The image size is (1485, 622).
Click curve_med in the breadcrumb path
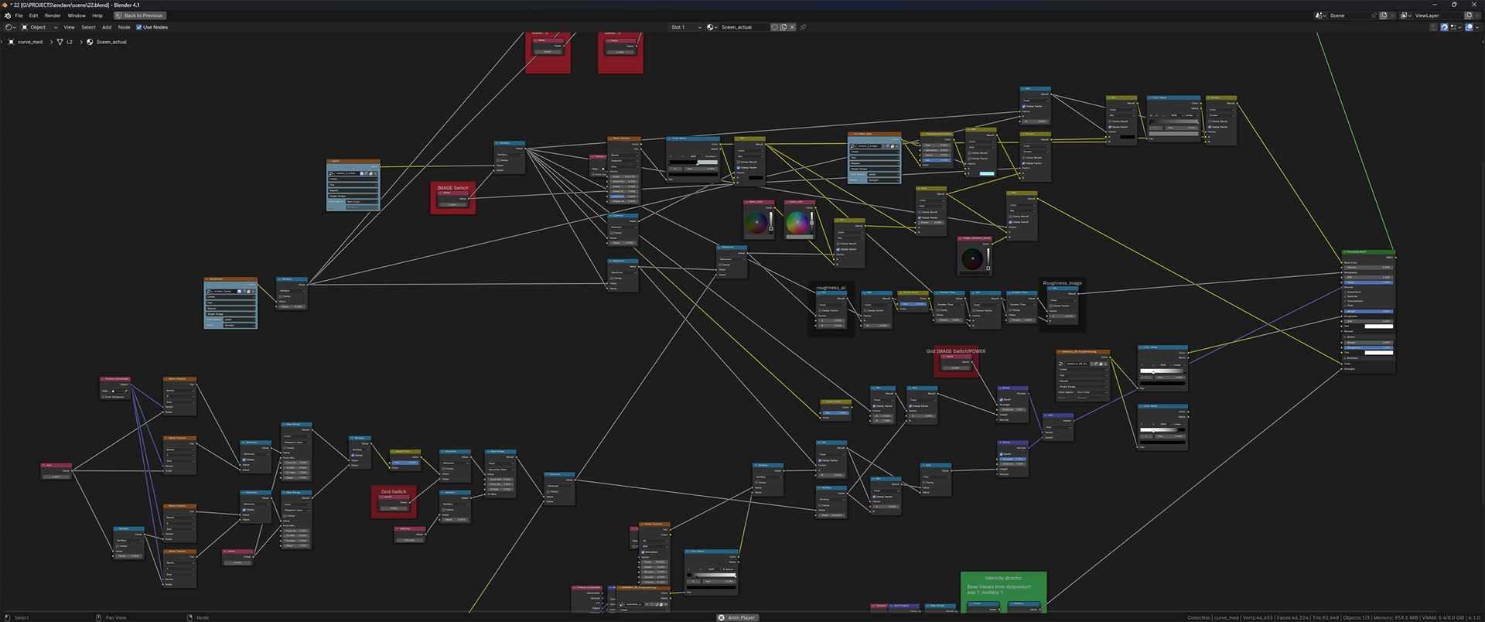point(30,42)
